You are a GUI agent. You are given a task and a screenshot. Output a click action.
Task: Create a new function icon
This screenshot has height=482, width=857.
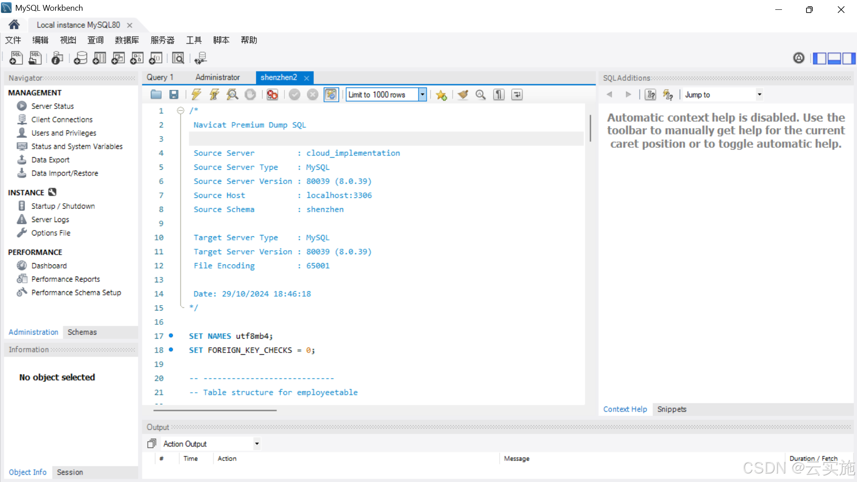pyautogui.click(x=155, y=58)
